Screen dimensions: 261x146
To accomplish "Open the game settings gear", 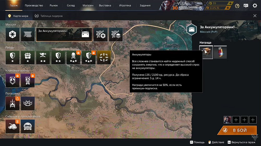I will (255, 6).
